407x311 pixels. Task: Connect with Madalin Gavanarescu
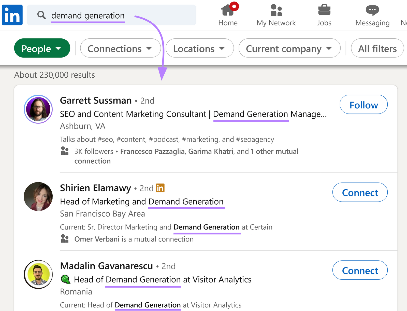(360, 271)
